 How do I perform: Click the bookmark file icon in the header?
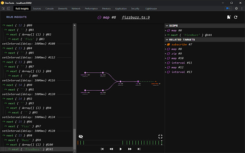coord(229,17)
